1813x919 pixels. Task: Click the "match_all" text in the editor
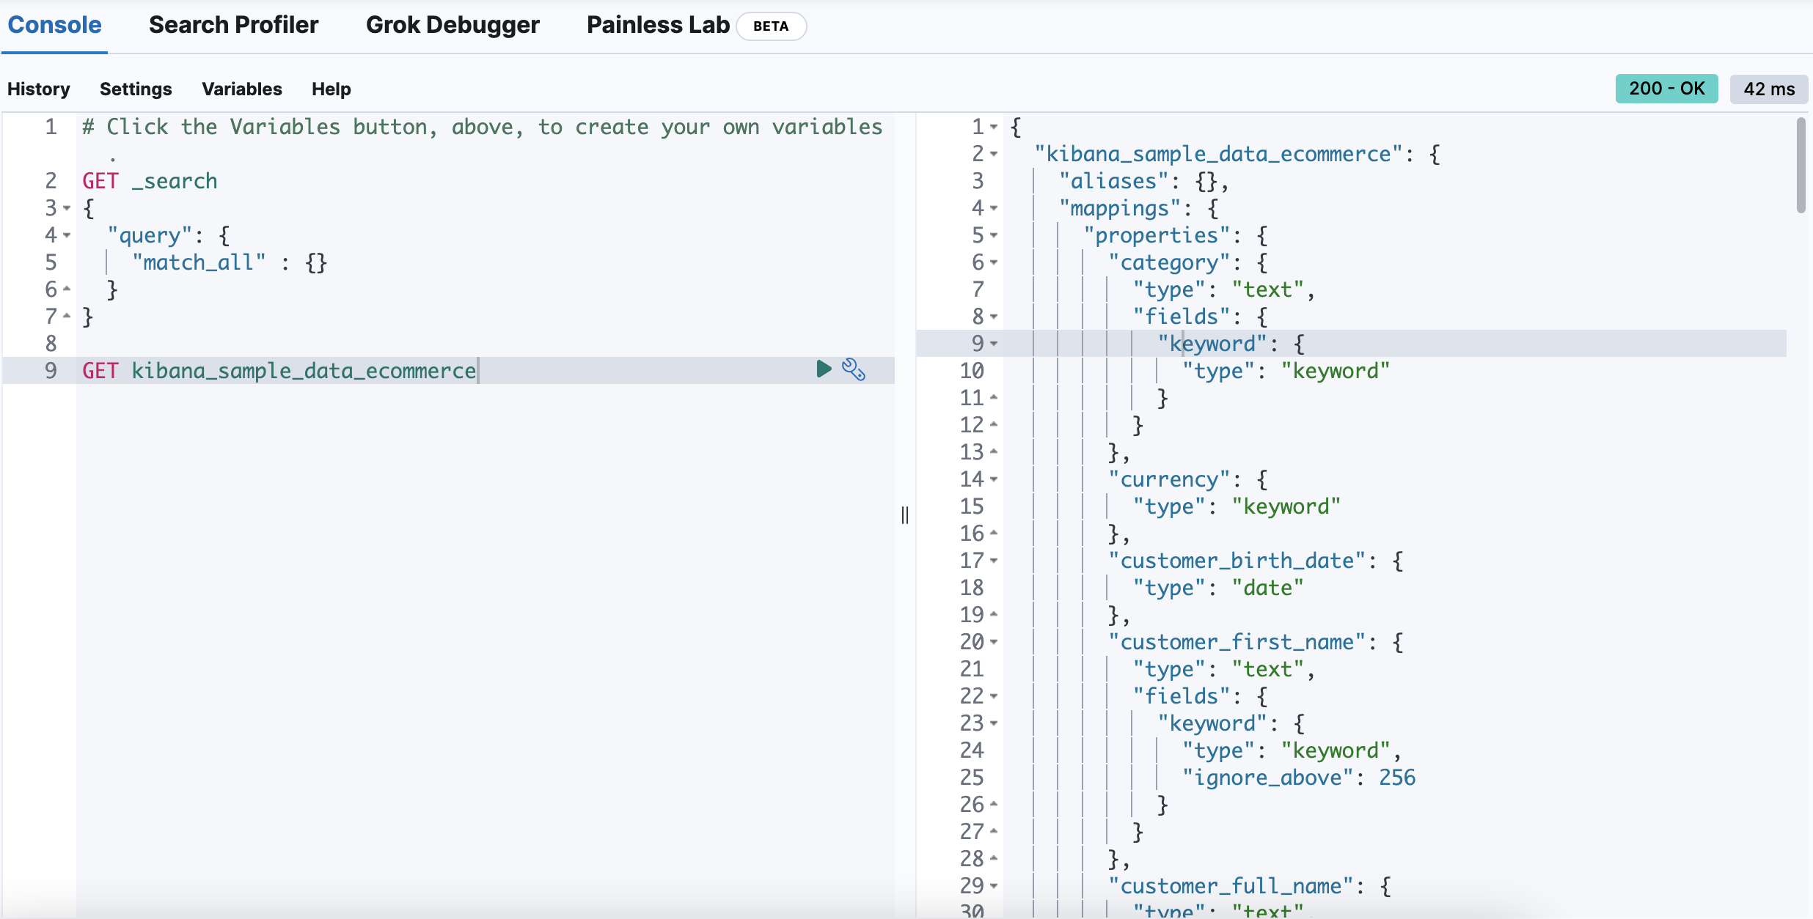pos(199,262)
